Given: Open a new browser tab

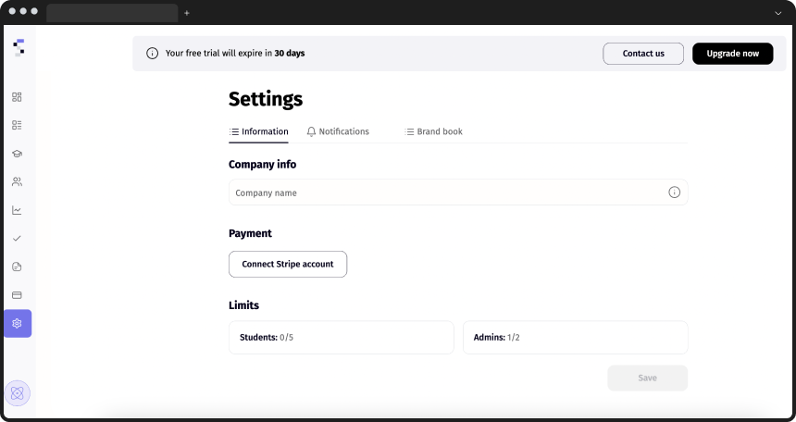Looking at the screenshot, I should 187,13.
